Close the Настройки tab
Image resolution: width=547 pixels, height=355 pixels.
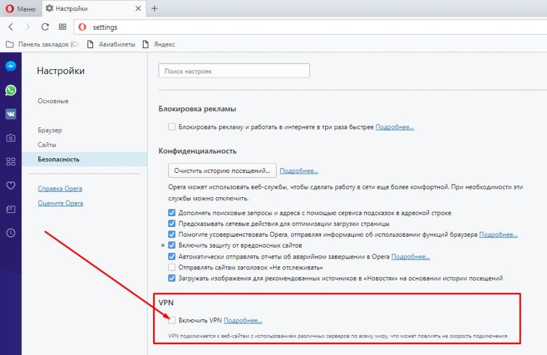(138, 8)
